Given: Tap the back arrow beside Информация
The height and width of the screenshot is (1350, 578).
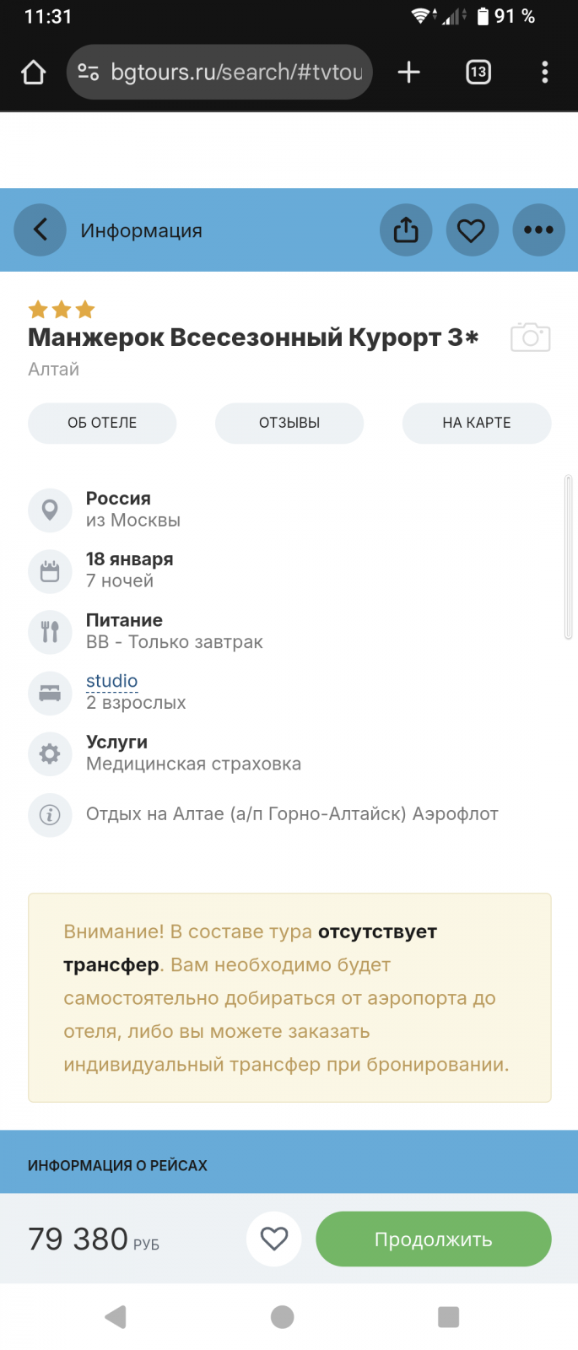Looking at the screenshot, I should pos(40,229).
